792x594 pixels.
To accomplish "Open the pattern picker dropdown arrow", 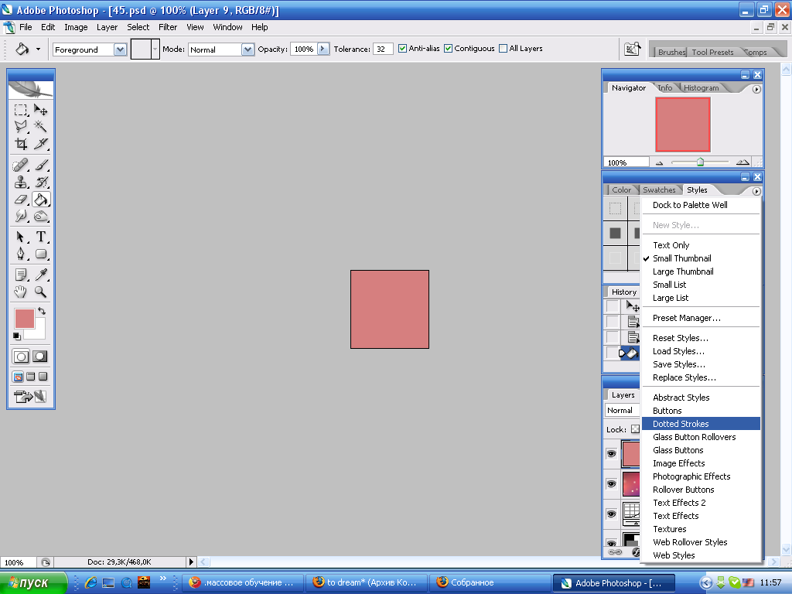I will click(x=155, y=49).
